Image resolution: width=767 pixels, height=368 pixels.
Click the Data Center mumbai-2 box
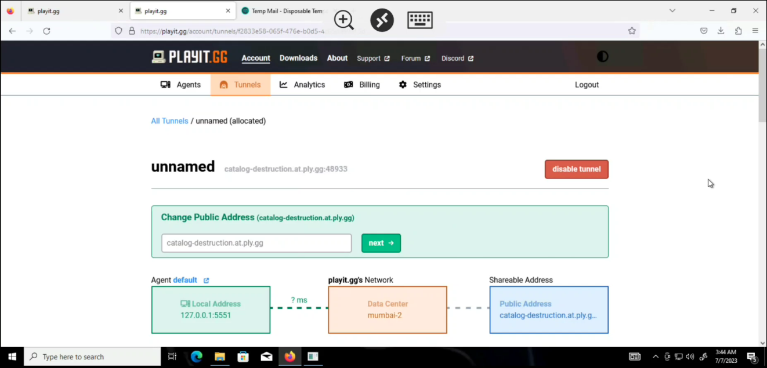(388, 309)
